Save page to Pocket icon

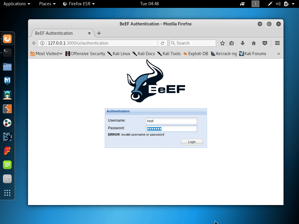[265, 43]
